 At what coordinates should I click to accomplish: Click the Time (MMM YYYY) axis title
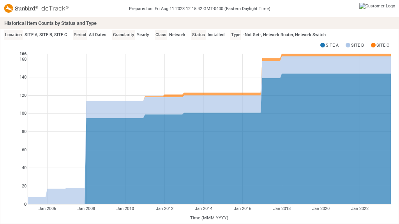click(209, 218)
